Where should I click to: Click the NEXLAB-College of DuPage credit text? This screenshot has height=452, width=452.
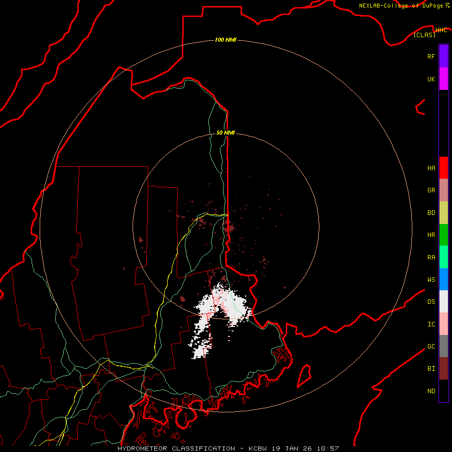tap(401, 6)
